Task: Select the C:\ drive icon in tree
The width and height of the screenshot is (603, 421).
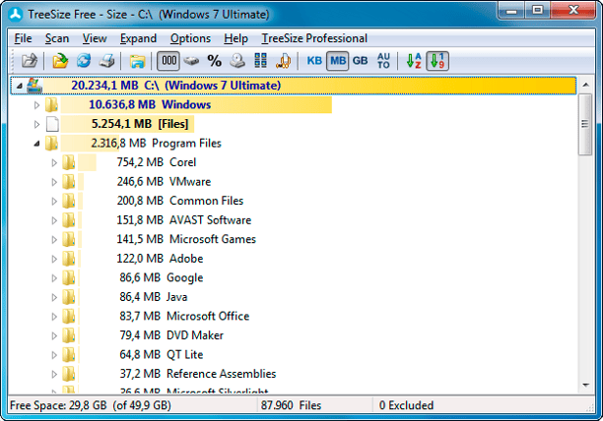Action: (x=34, y=86)
